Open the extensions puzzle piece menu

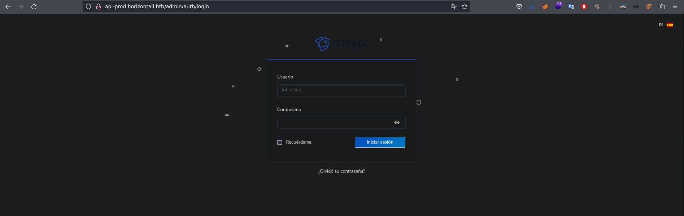click(x=662, y=6)
